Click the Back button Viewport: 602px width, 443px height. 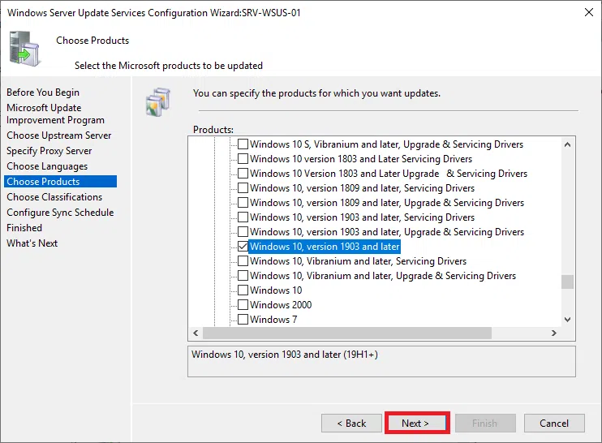point(351,423)
